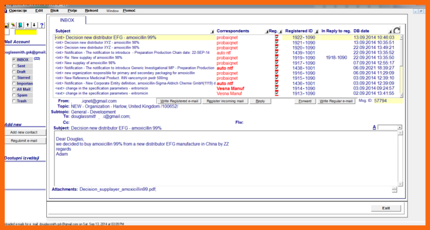The height and width of the screenshot is (230, 430).
Task: Click the save floppy disk icon
Action: click(6, 25)
